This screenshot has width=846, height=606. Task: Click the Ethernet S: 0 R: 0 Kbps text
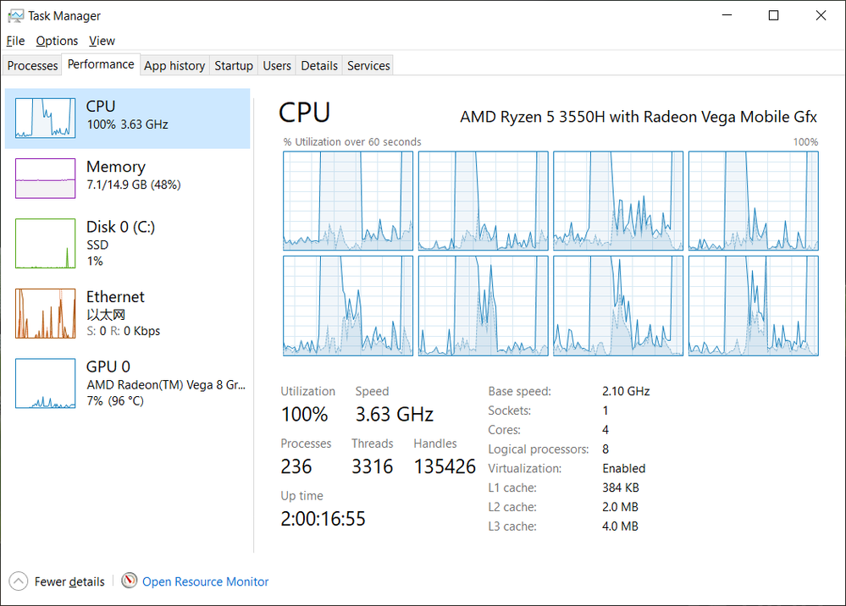click(124, 331)
